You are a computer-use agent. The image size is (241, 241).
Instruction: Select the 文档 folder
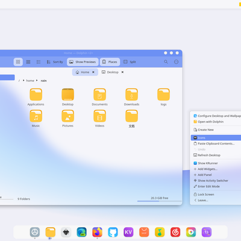[131, 119]
